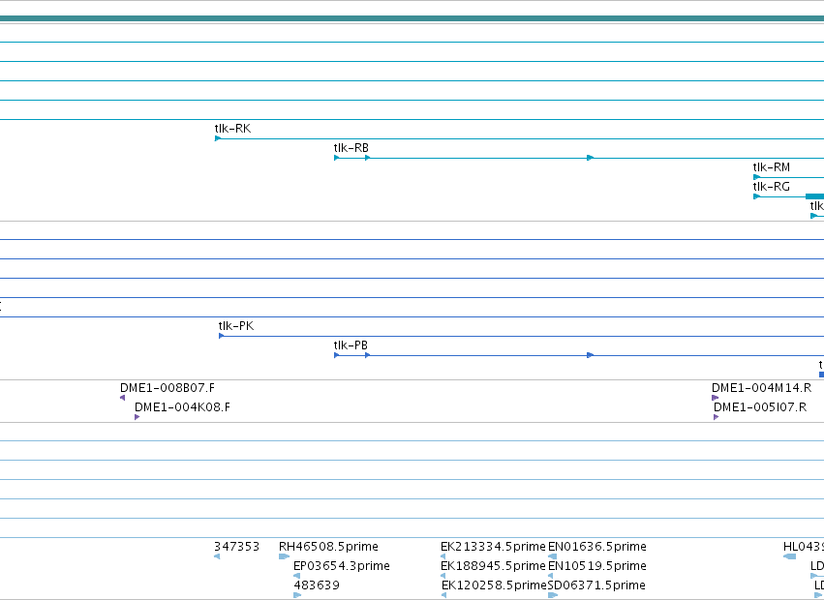Click the RH46508.5prime EST glyph

tap(285, 556)
